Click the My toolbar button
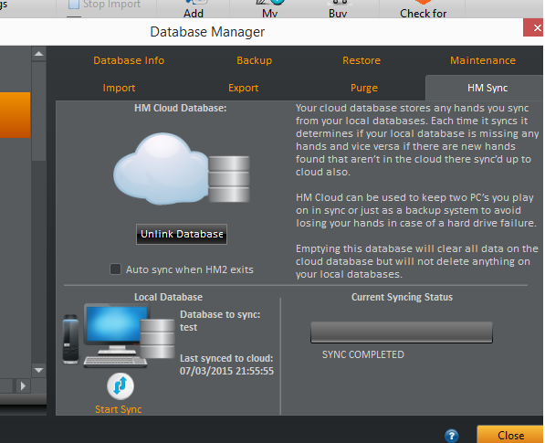Image resolution: width=545 pixels, height=443 pixels. click(x=269, y=10)
